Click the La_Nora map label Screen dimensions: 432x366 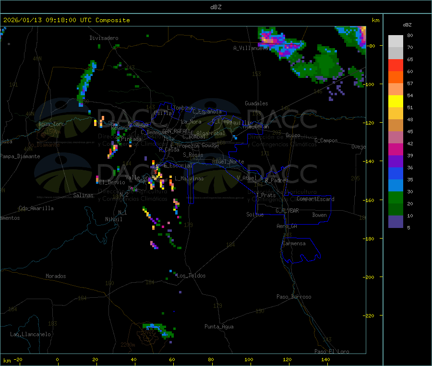pos(191,122)
